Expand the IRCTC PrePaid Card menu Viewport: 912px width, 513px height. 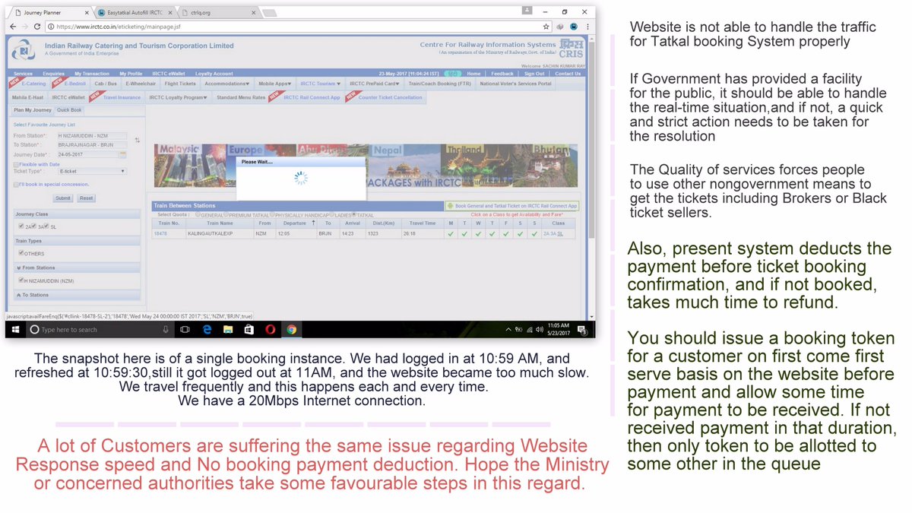pyautogui.click(x=374, y=84)
